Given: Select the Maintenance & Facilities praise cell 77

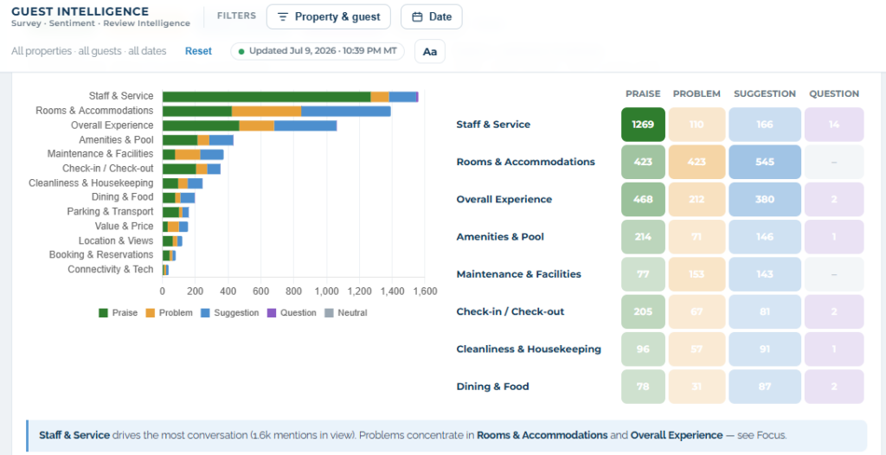Looking at the screenshot, I should point(643,274).
